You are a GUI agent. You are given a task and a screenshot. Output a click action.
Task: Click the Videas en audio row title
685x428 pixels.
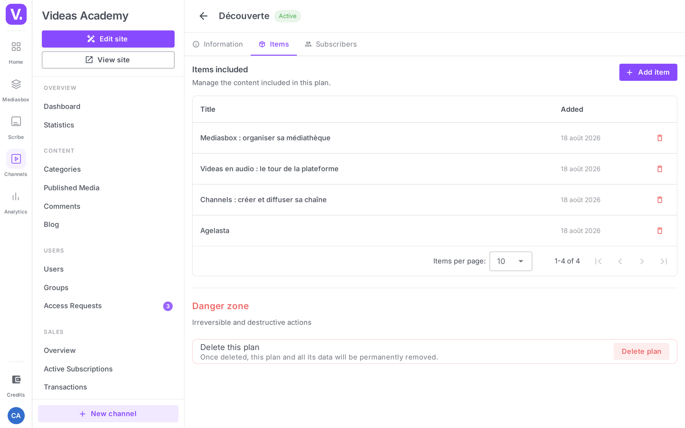(x=269, y=169)
